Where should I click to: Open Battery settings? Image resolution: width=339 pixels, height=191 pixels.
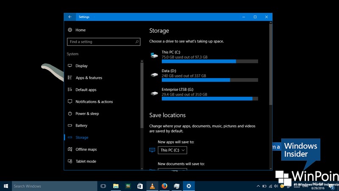pyautogui.click(x=81, y=125)
